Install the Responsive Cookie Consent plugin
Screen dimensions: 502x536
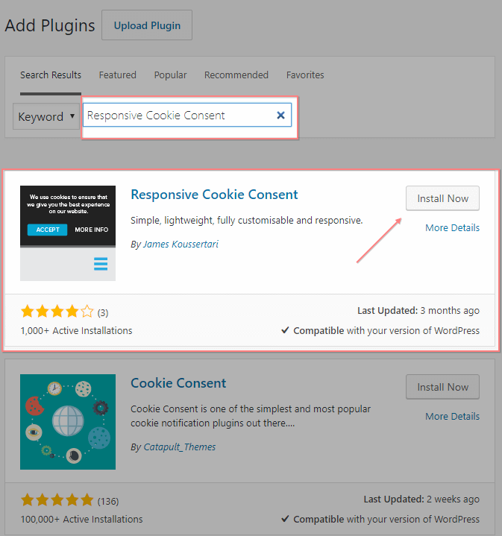click(442, 198)
